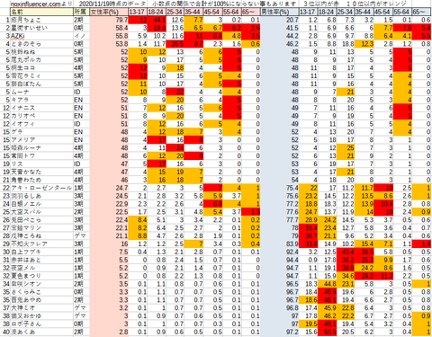Click red 39.6 cell in 夜空メル row
Image resolution: width=432 pixels, height=337 pixels.
click(x=346, y=268)
